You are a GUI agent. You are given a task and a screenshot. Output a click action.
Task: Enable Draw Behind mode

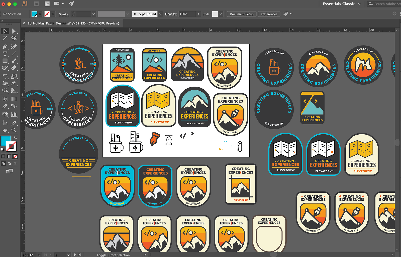coord(9,164)
